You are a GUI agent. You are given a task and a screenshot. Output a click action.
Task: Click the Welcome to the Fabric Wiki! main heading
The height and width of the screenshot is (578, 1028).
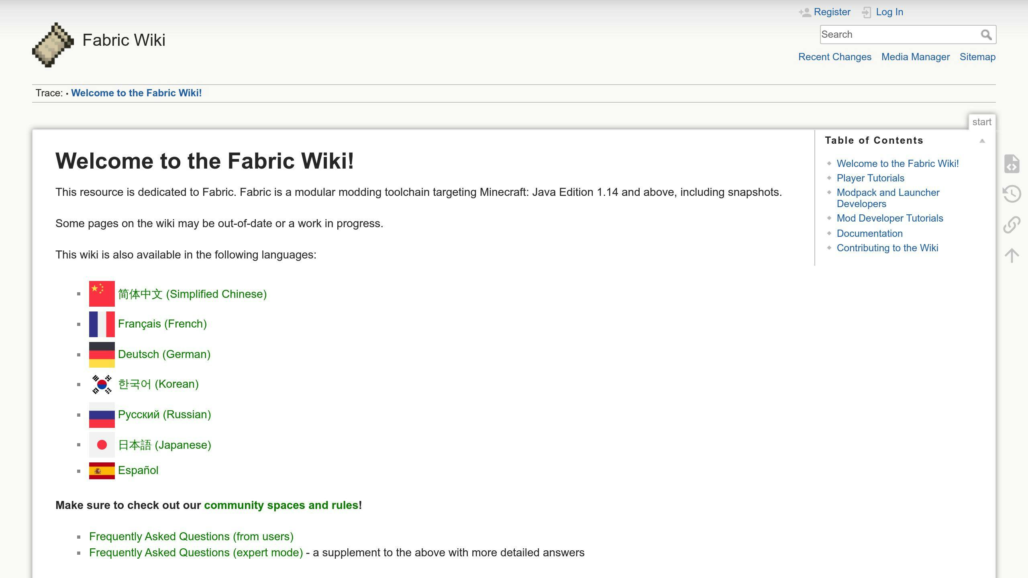click(x=205, y=161)
